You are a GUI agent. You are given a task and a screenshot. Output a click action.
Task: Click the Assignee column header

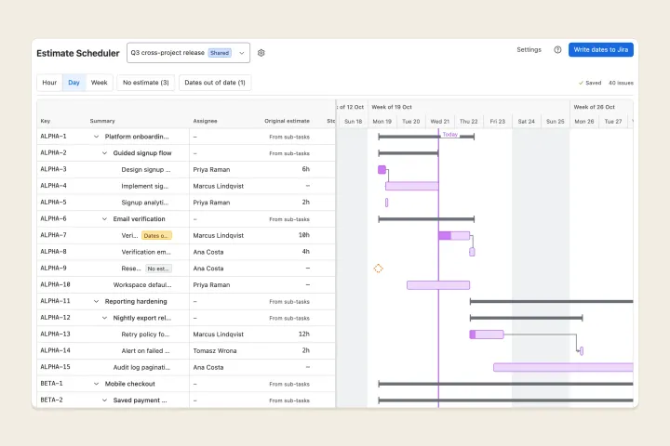tap(205, 121)
